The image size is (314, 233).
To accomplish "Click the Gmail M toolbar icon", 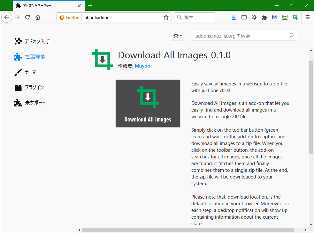I will (274, 18).
